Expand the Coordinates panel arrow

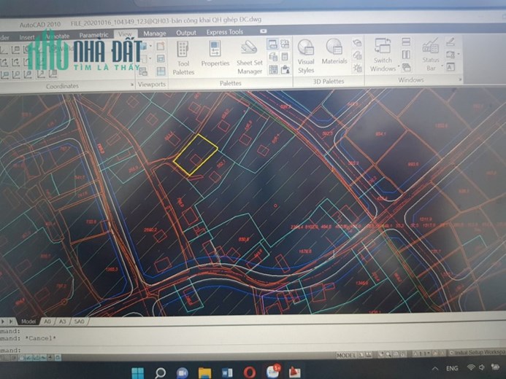132,85
